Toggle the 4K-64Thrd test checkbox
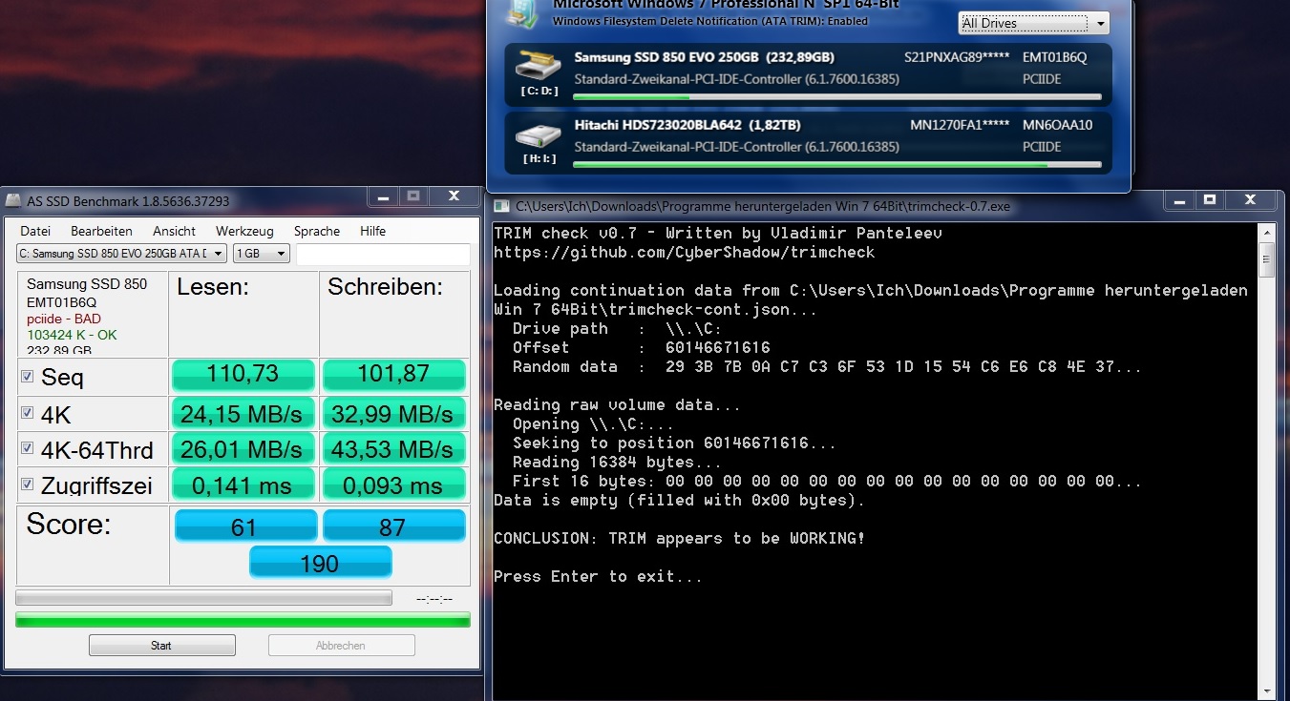1290x701 pixels. 28,448
